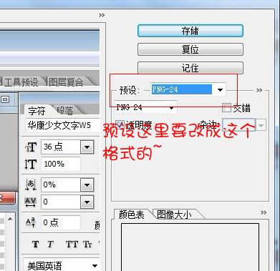Click the empty color table area
The height and width of the screenshot is (271, 280).
190,247
